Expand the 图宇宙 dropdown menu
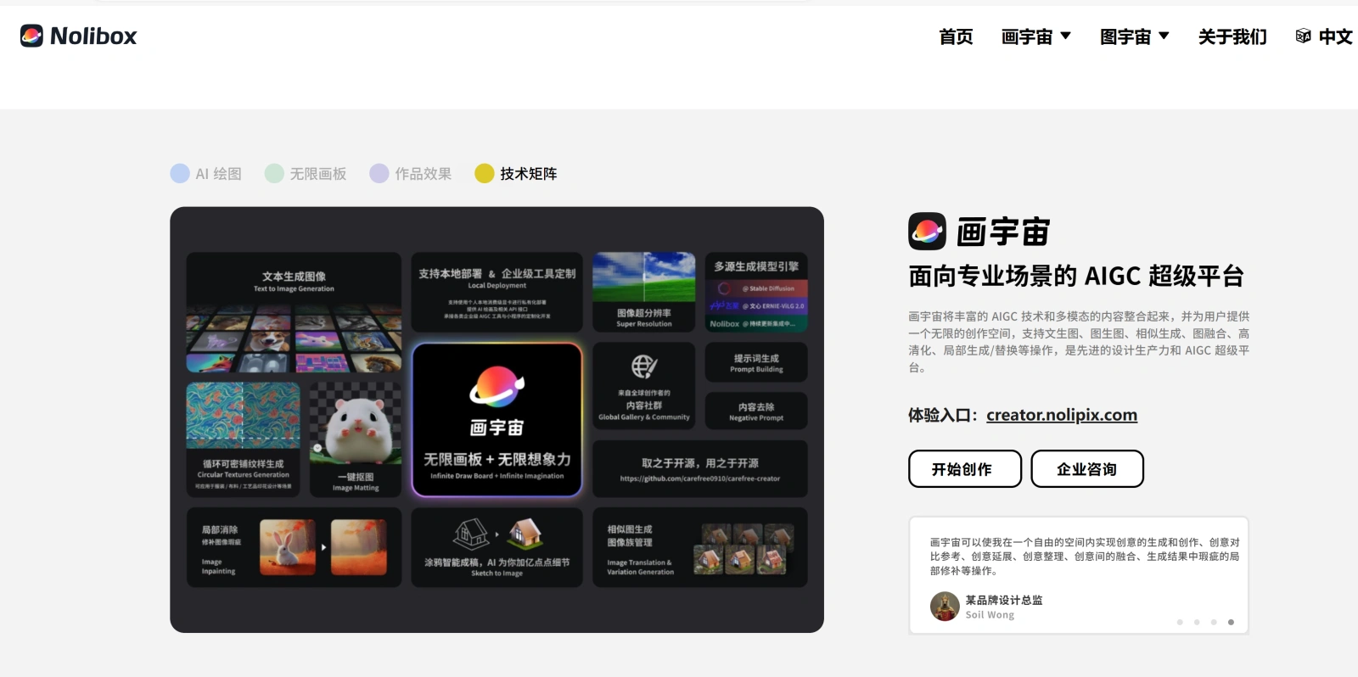Image resolution: width=1358 pixels, height=677 pixels. (x=1134, y=36)
